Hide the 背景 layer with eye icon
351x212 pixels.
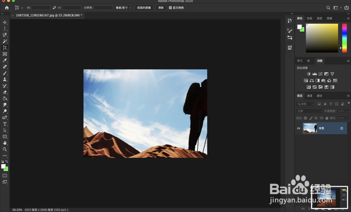tap(299, 128)
